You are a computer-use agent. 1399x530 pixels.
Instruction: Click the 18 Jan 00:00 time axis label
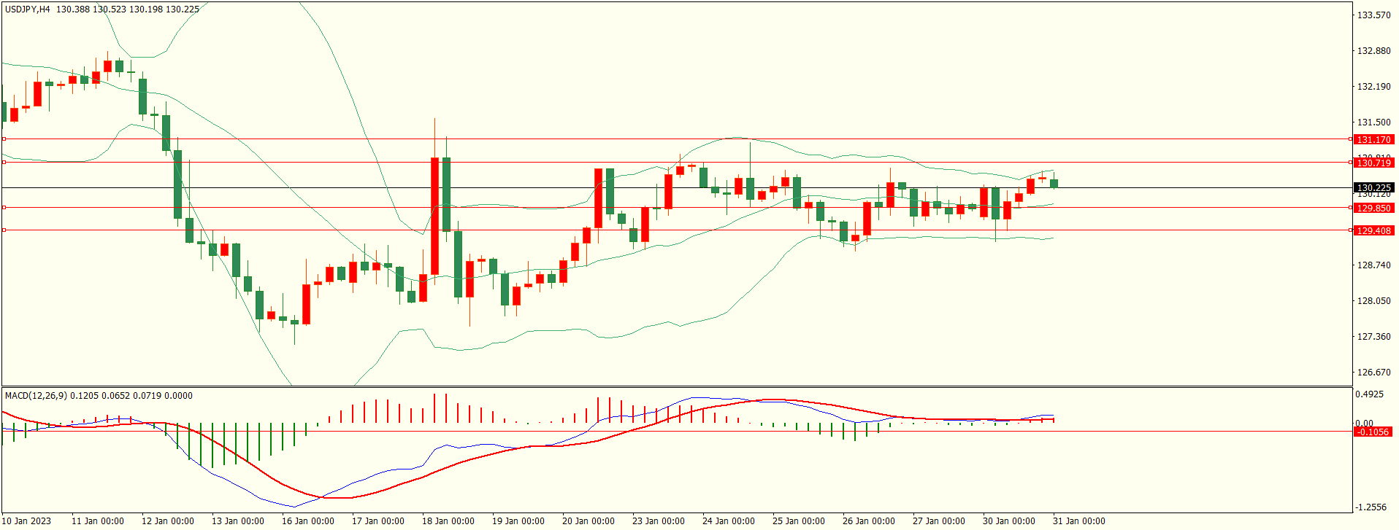[448, 521]
